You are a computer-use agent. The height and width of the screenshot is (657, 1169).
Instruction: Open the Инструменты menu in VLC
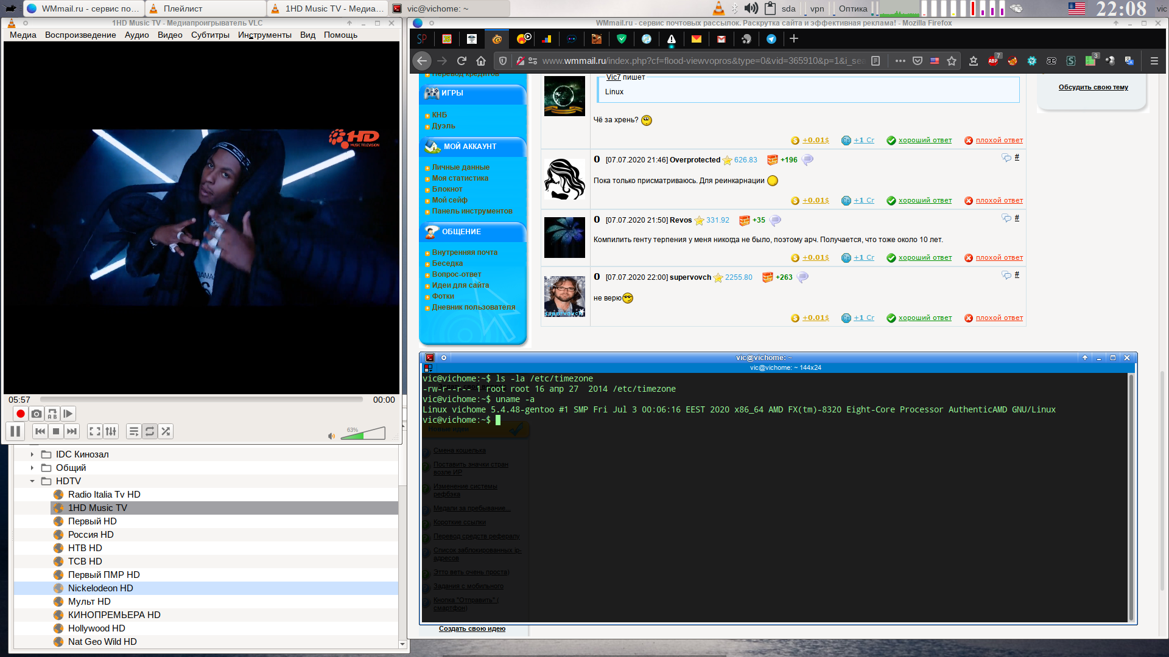(264, 35)
